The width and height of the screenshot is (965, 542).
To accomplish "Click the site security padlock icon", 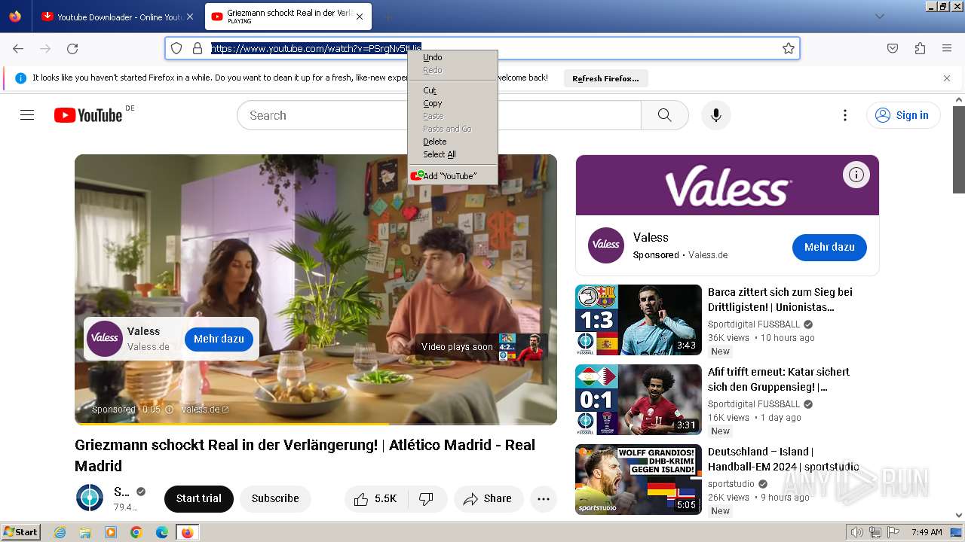I will (x=198, y=48).
